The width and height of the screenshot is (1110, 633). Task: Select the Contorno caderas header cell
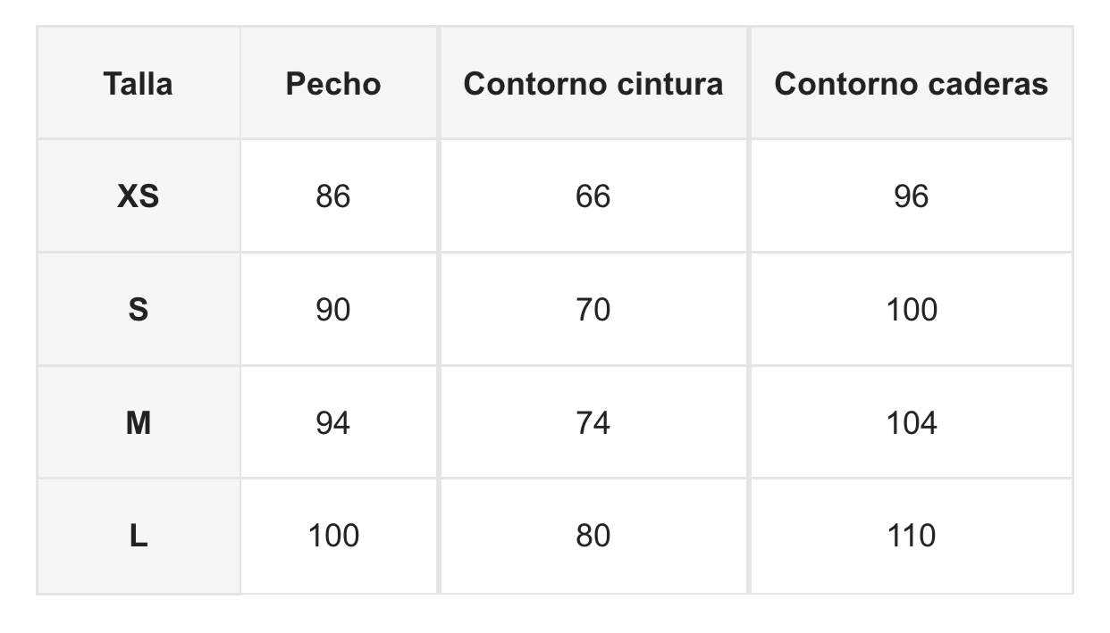point(911,84)
